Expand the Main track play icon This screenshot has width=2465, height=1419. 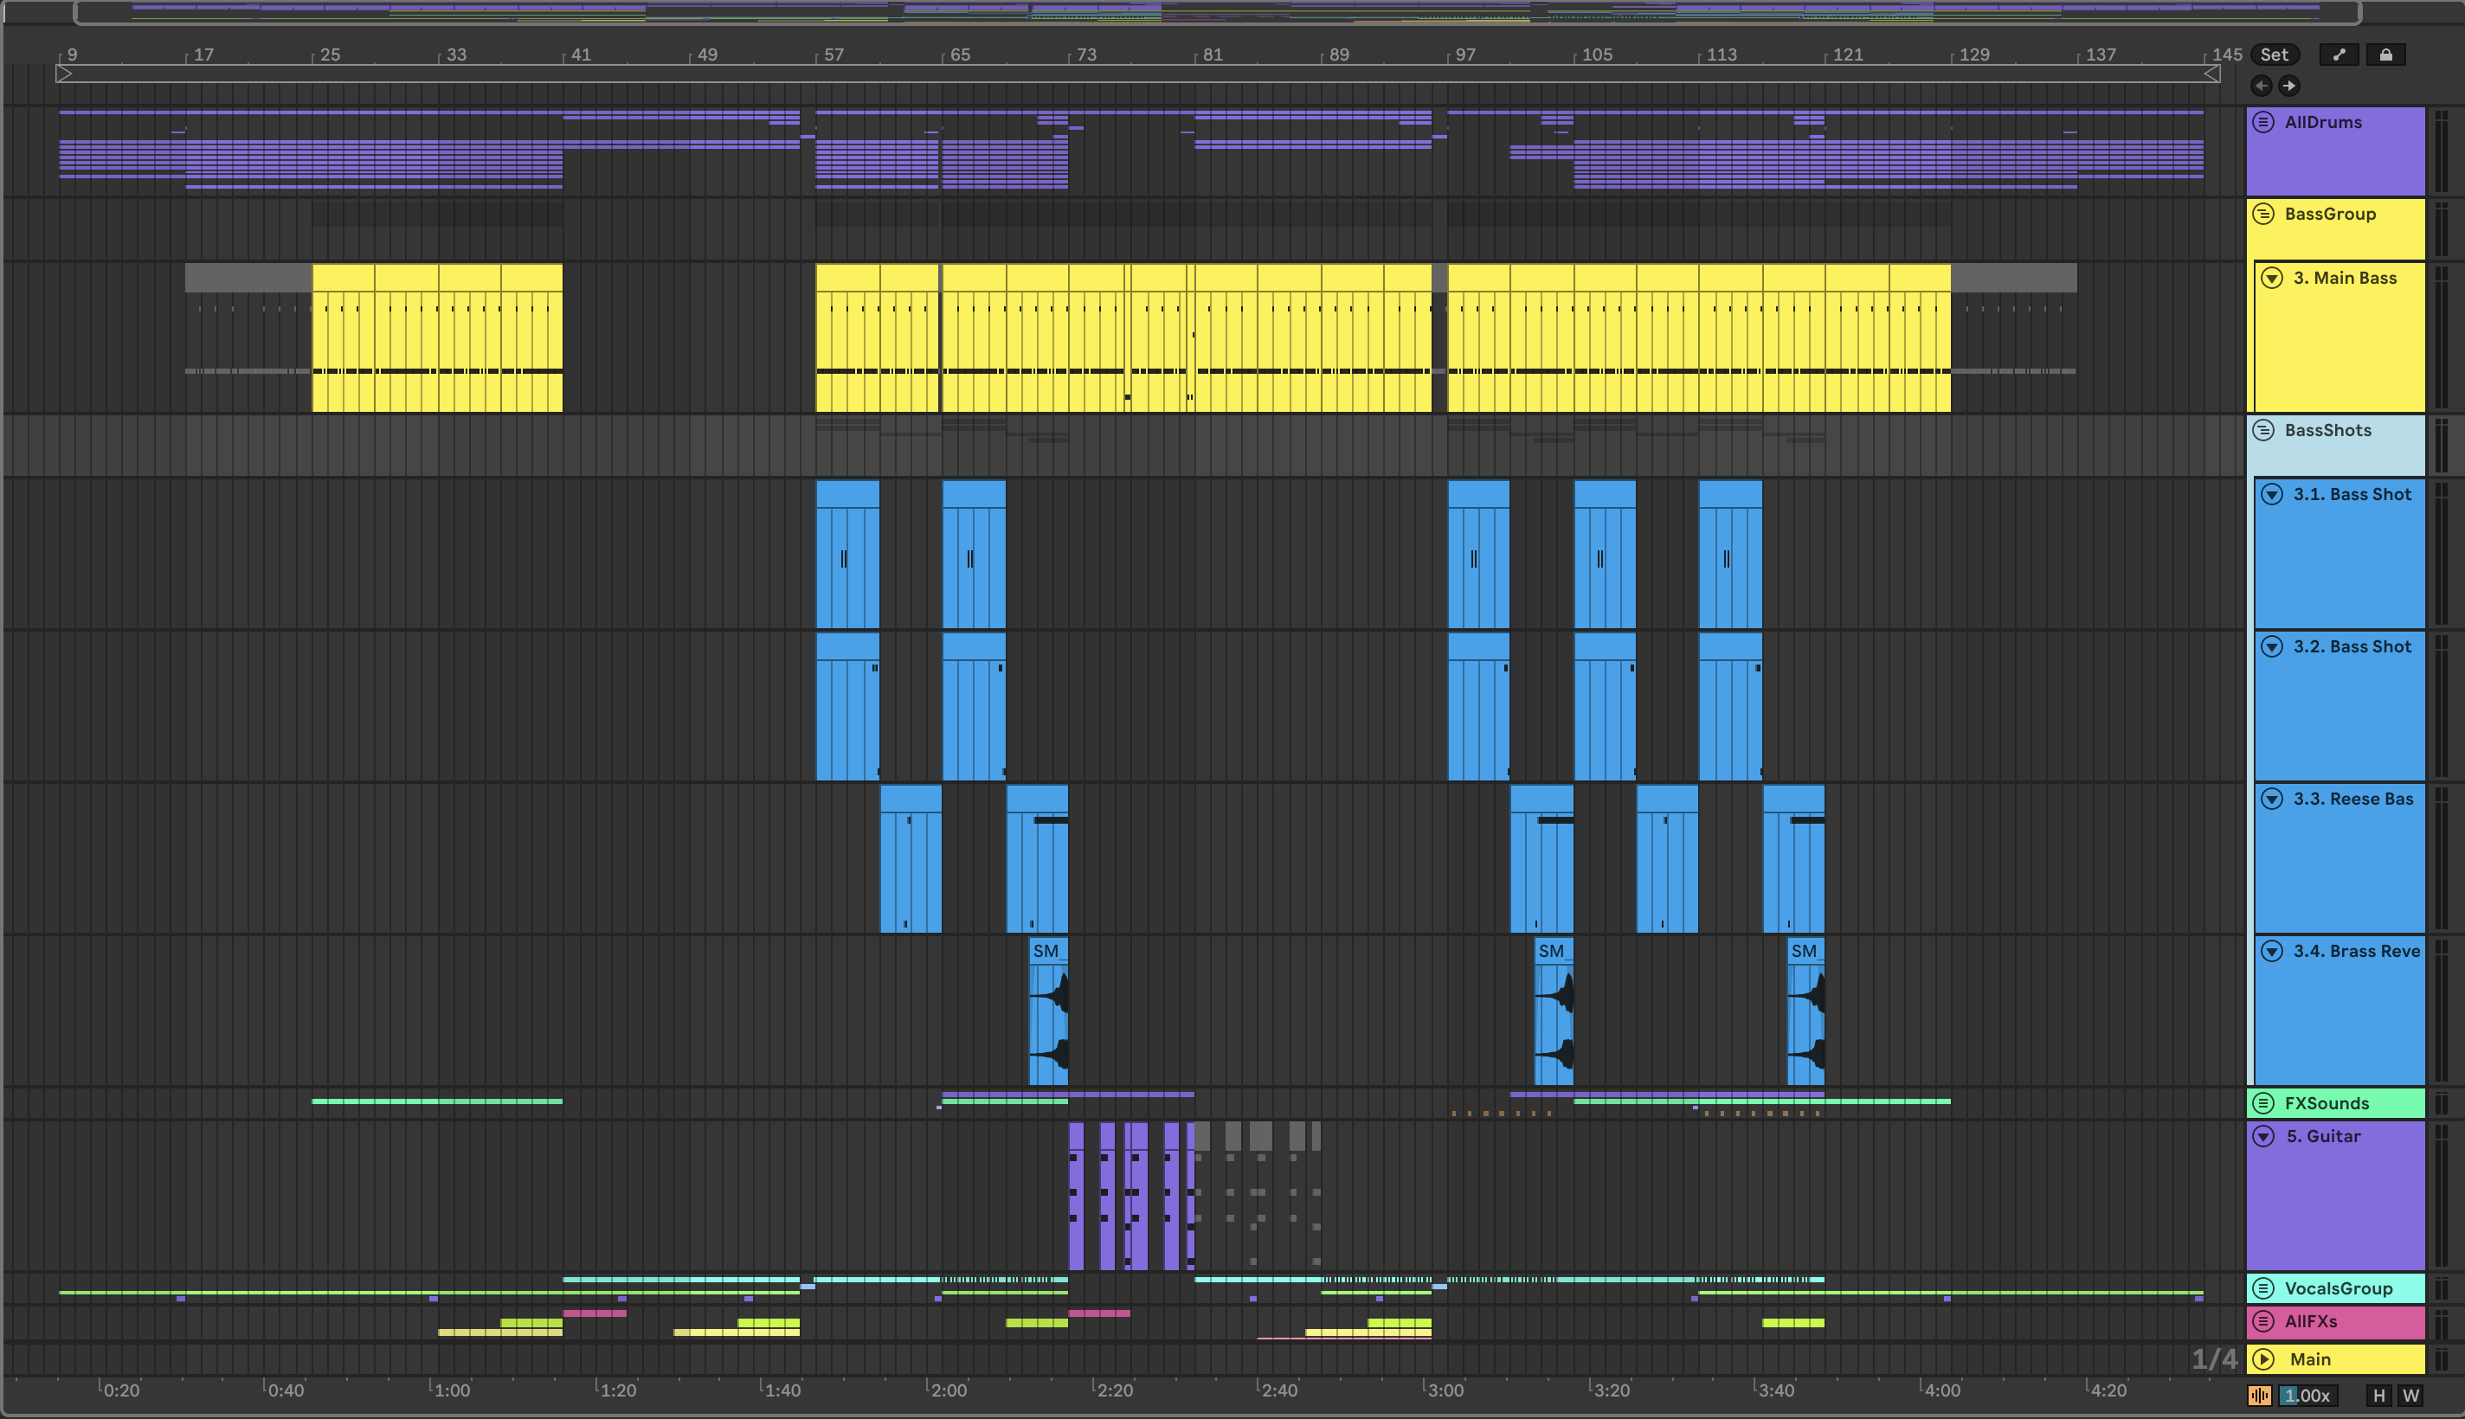(x=2263, y=1358)
